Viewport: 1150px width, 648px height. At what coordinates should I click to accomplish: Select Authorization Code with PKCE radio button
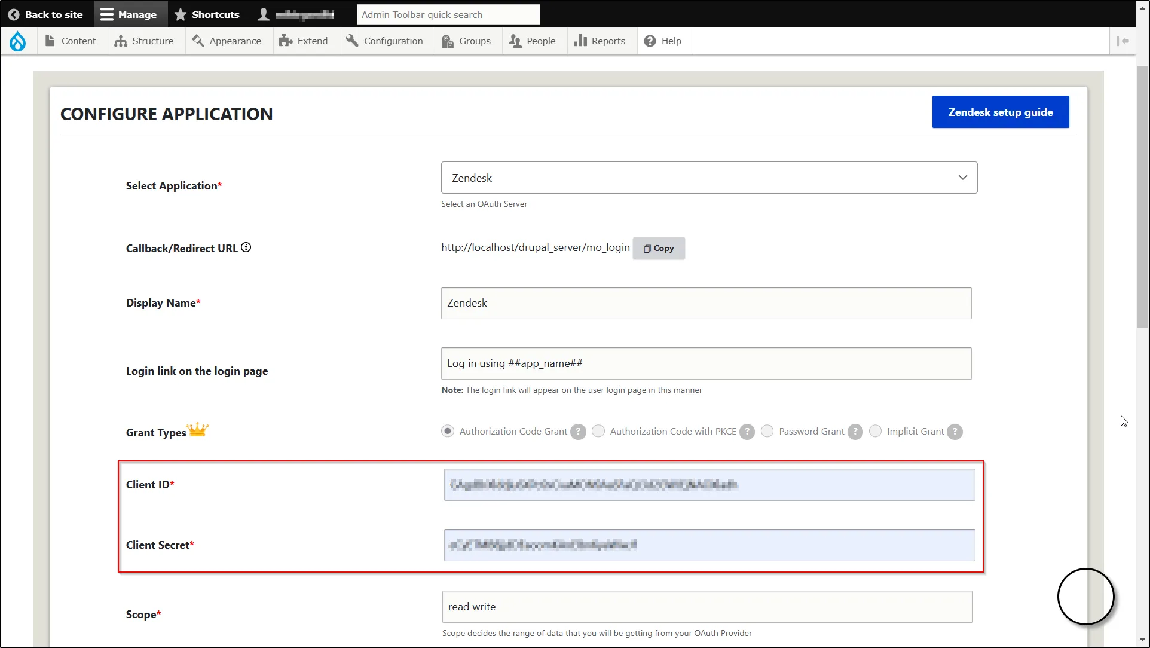coord(598,431)
